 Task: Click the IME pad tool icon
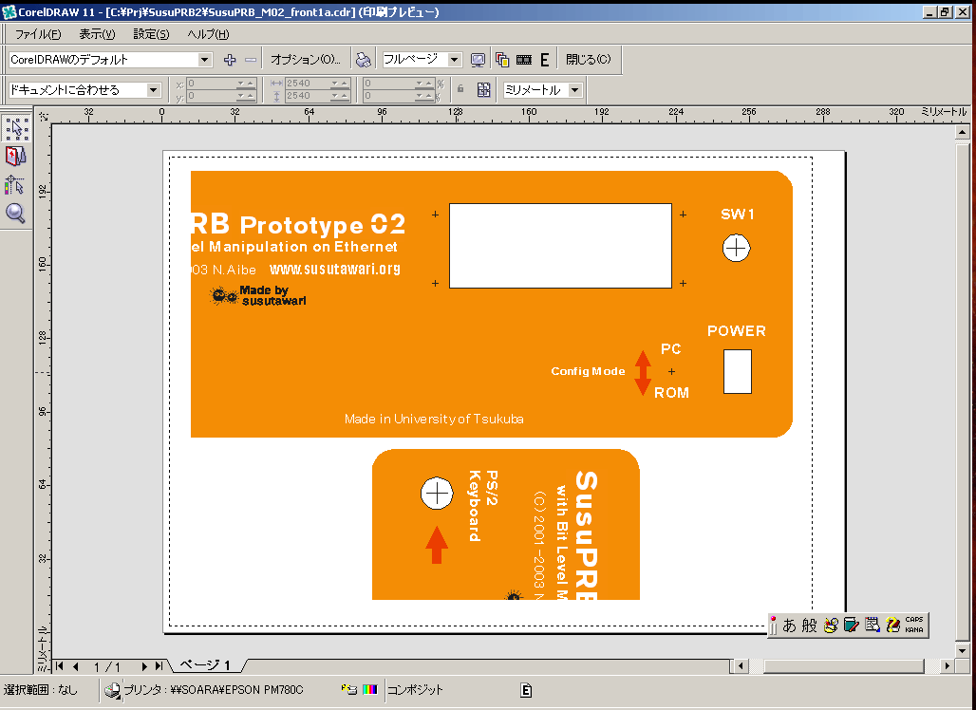pos(831,625)
